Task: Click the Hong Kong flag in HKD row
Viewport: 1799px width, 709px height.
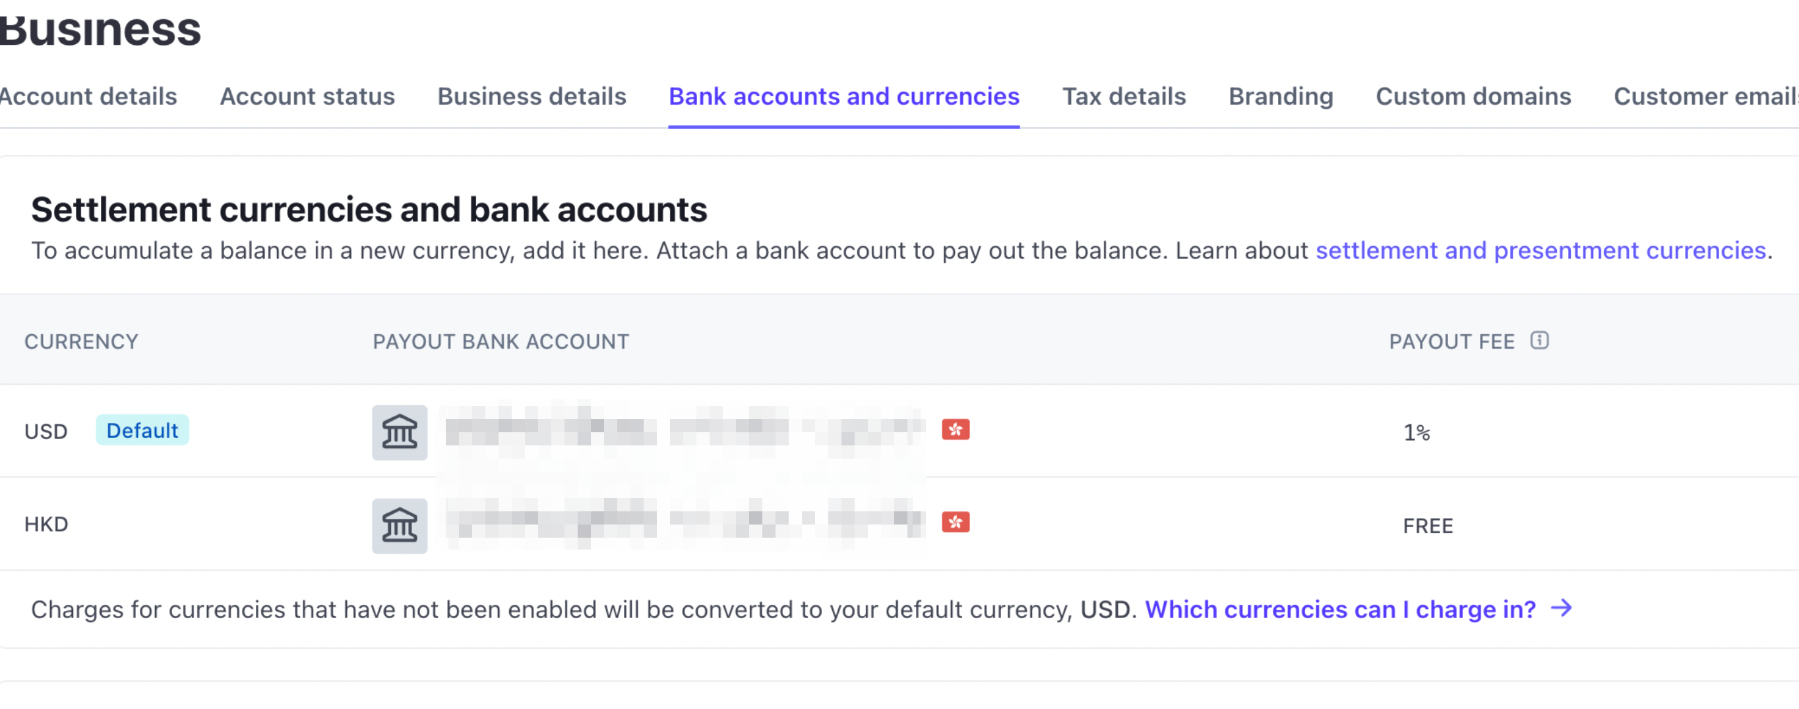Action: coord(956,523)
